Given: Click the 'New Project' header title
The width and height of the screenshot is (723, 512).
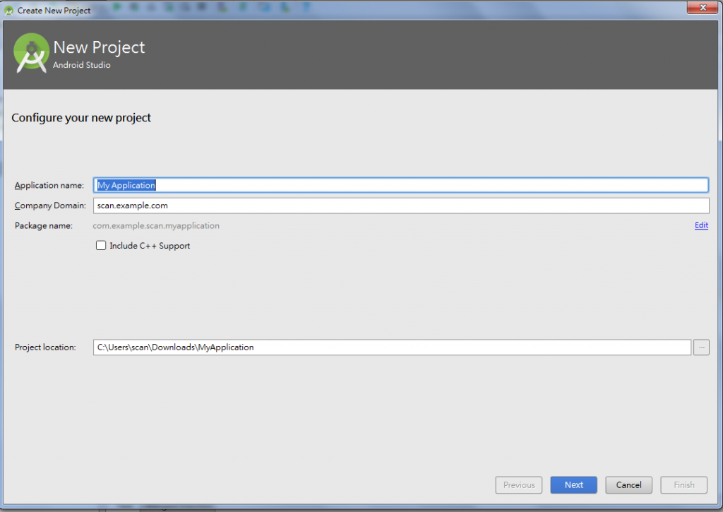Looking at the screenshot, I should click(x=99, y=47).
